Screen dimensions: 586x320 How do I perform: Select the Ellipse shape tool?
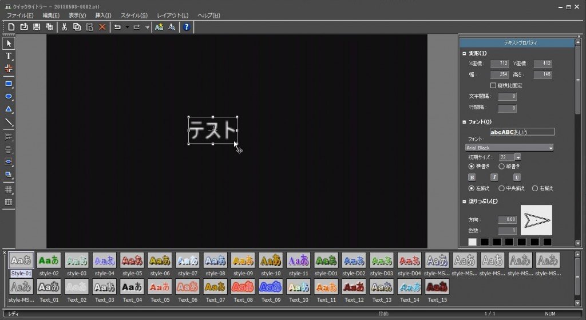(9, 96)
